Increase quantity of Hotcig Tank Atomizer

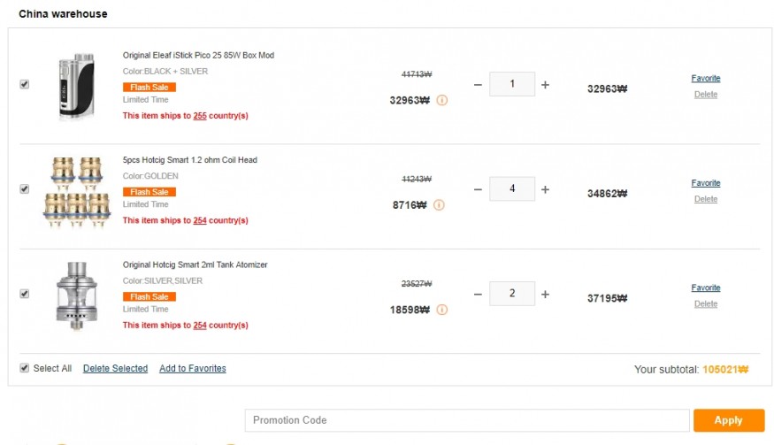[x=545, y=295]
